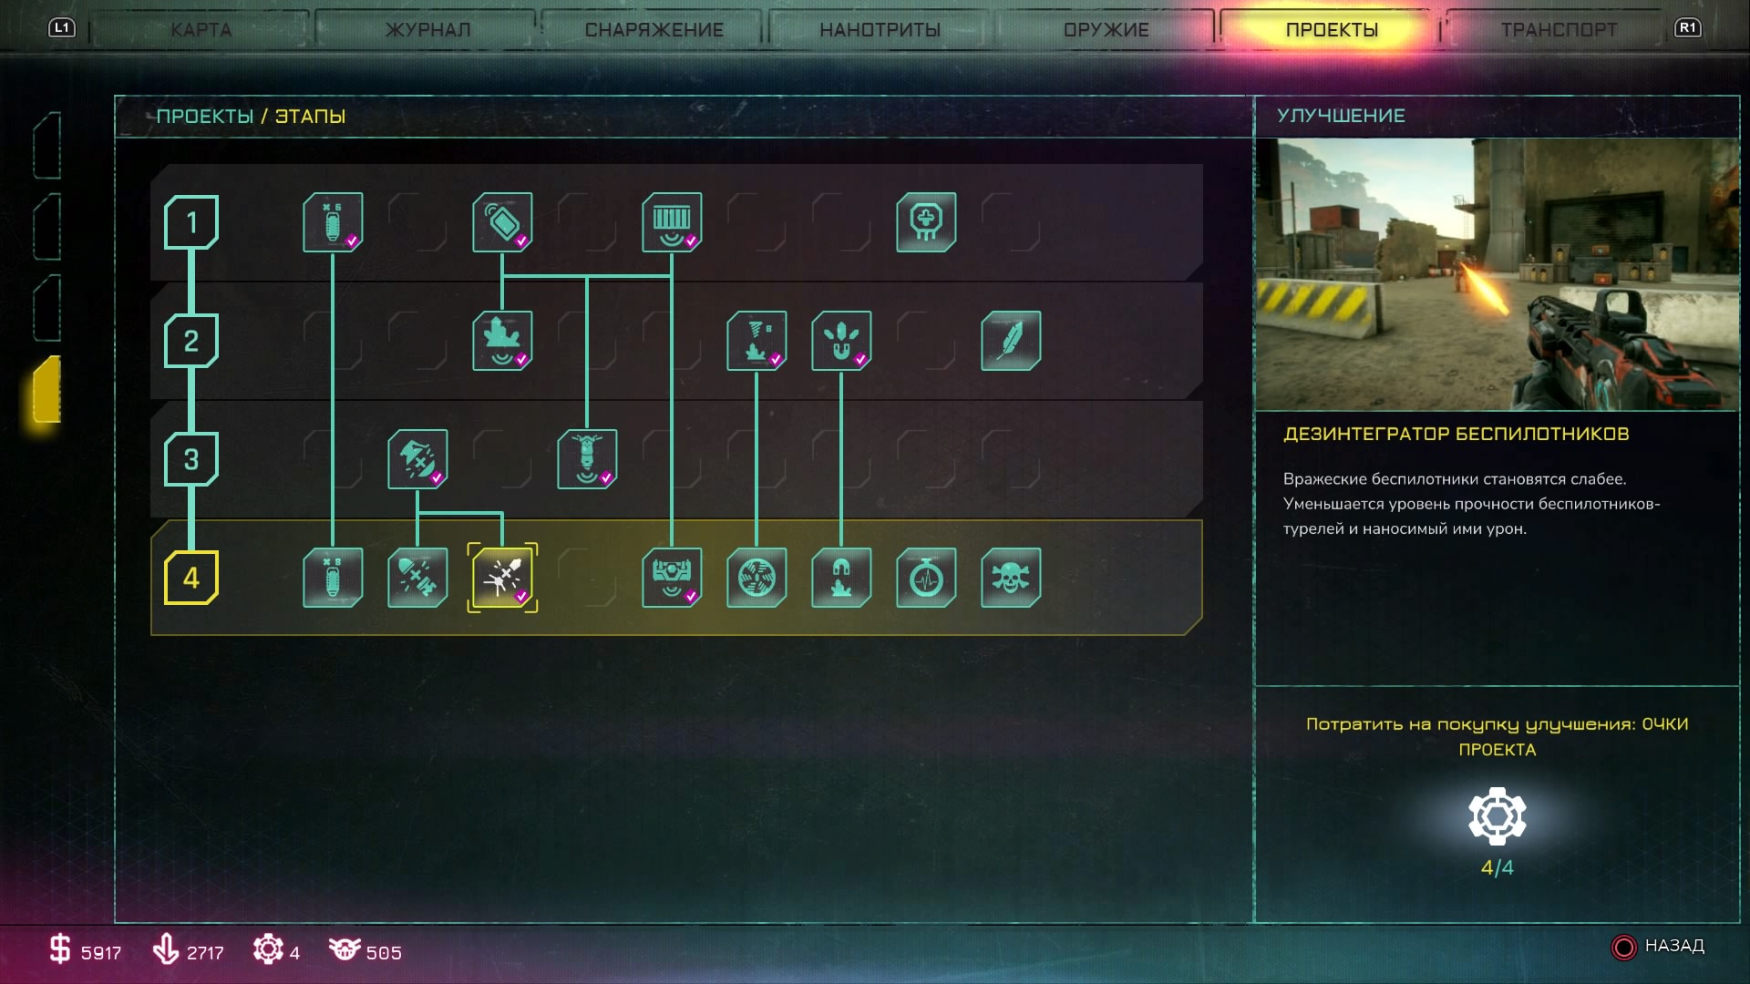Click the dollar money icon in status bar
The image size is (1750, 984).
[x=59, y=948]
